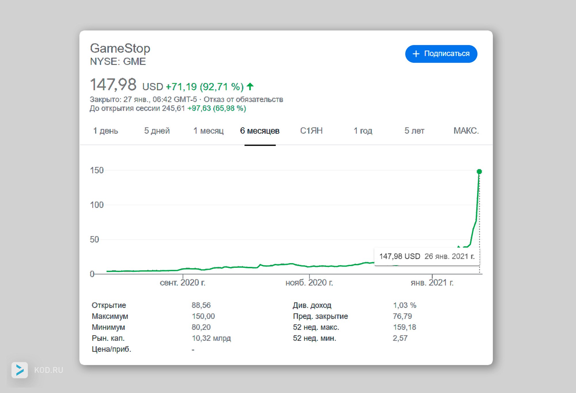Image resolution: width=576 pixels, height=393 pixels.
Task: Click the plus icon in Подписаться button
Action: pyautogui.click(x=416, y=54)
